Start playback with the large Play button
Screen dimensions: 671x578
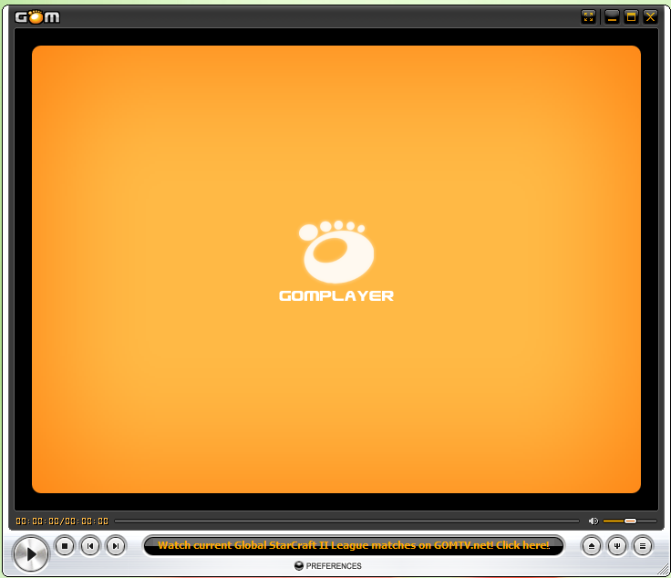[30, 554]
